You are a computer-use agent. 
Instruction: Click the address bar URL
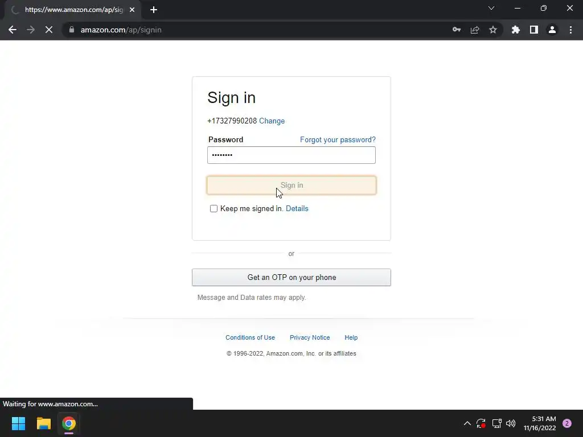pos(121,30)
